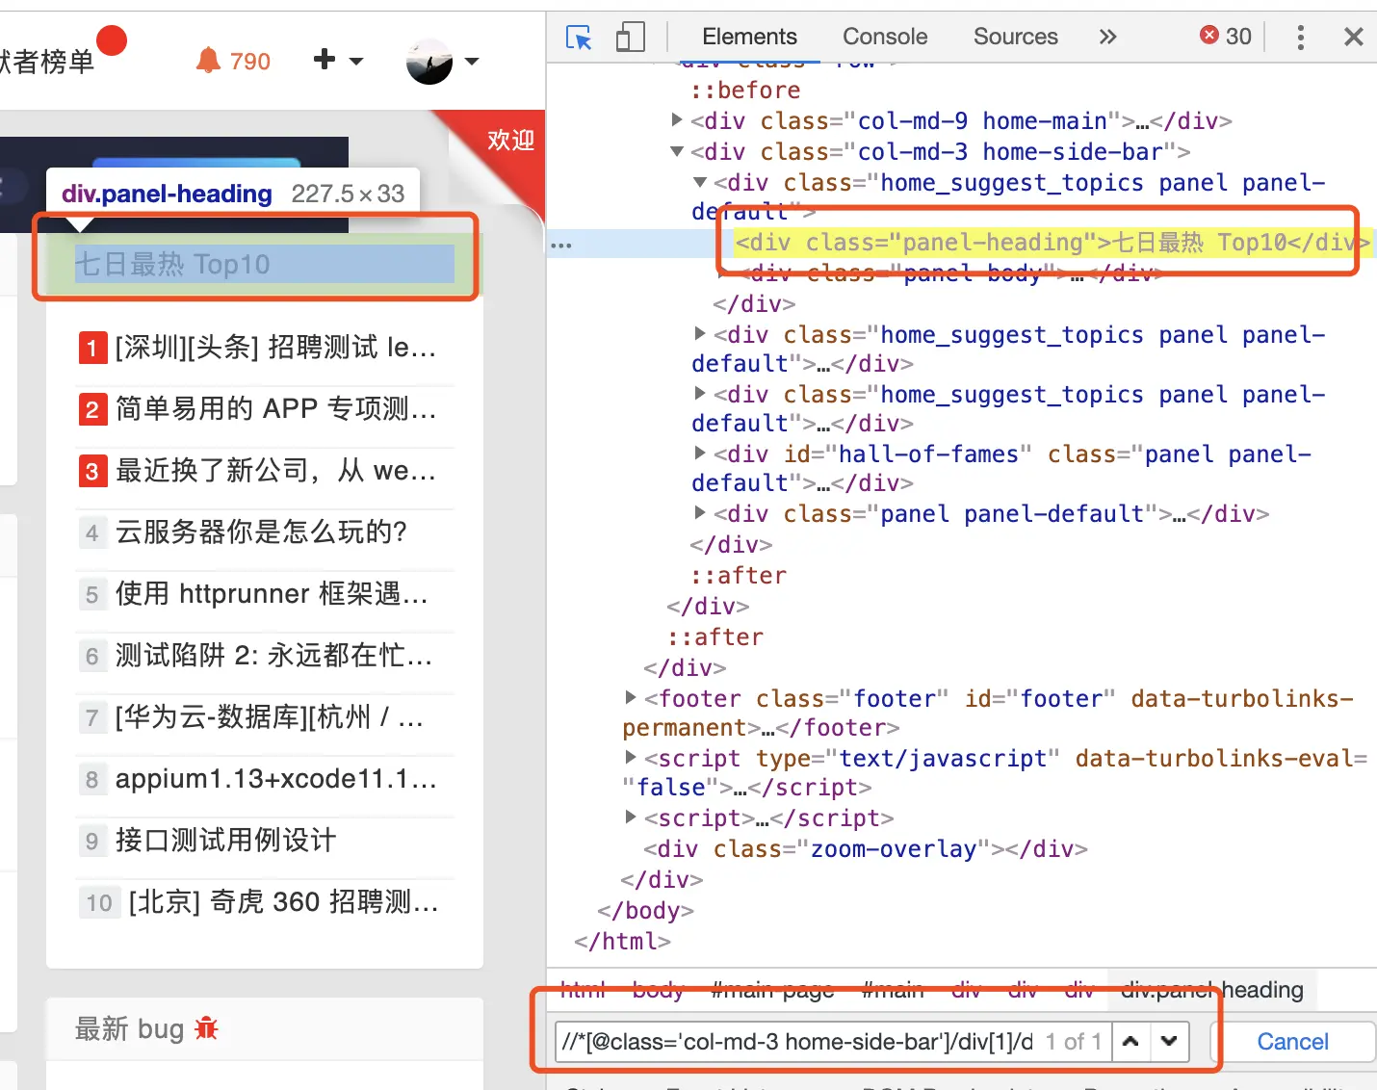Select the panel-heading div line in DOM
1377x1090 pixels.
coord(1052,243)
